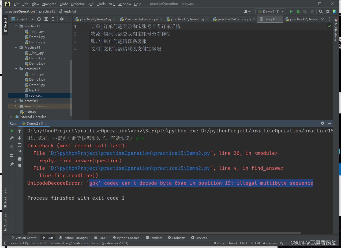Viewport: 341px width, 248px height.
Task: Show hidden editor tabs dropdown arrow
Action: tap(322, 19)
